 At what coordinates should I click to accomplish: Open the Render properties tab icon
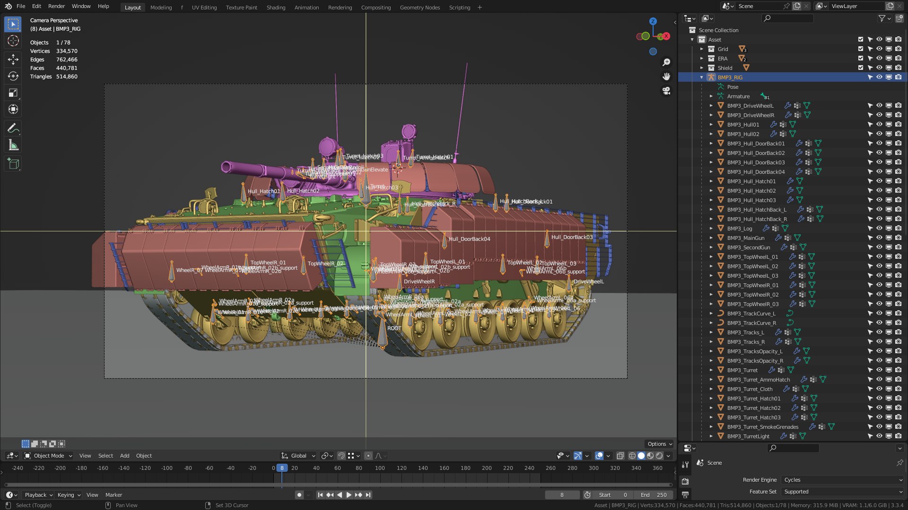[x=685, y=481]
